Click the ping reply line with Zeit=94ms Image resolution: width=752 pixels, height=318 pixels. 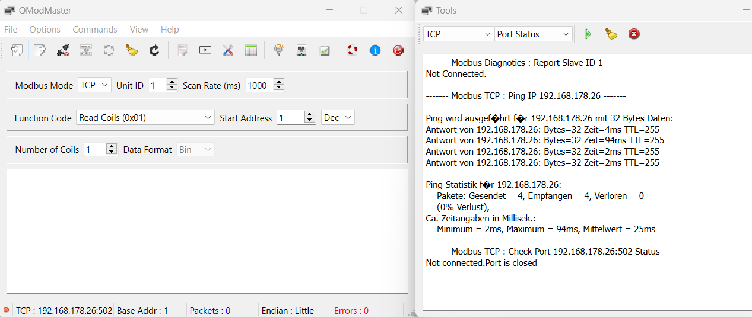click(x=545, y=140)
